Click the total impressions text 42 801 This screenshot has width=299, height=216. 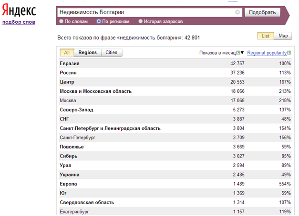(192, 38)
